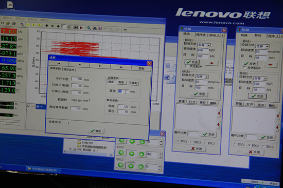This screenshot has width=283, height=188.
Task: Click the magnifier zoom icon above chart
Action: coord(89,28)
